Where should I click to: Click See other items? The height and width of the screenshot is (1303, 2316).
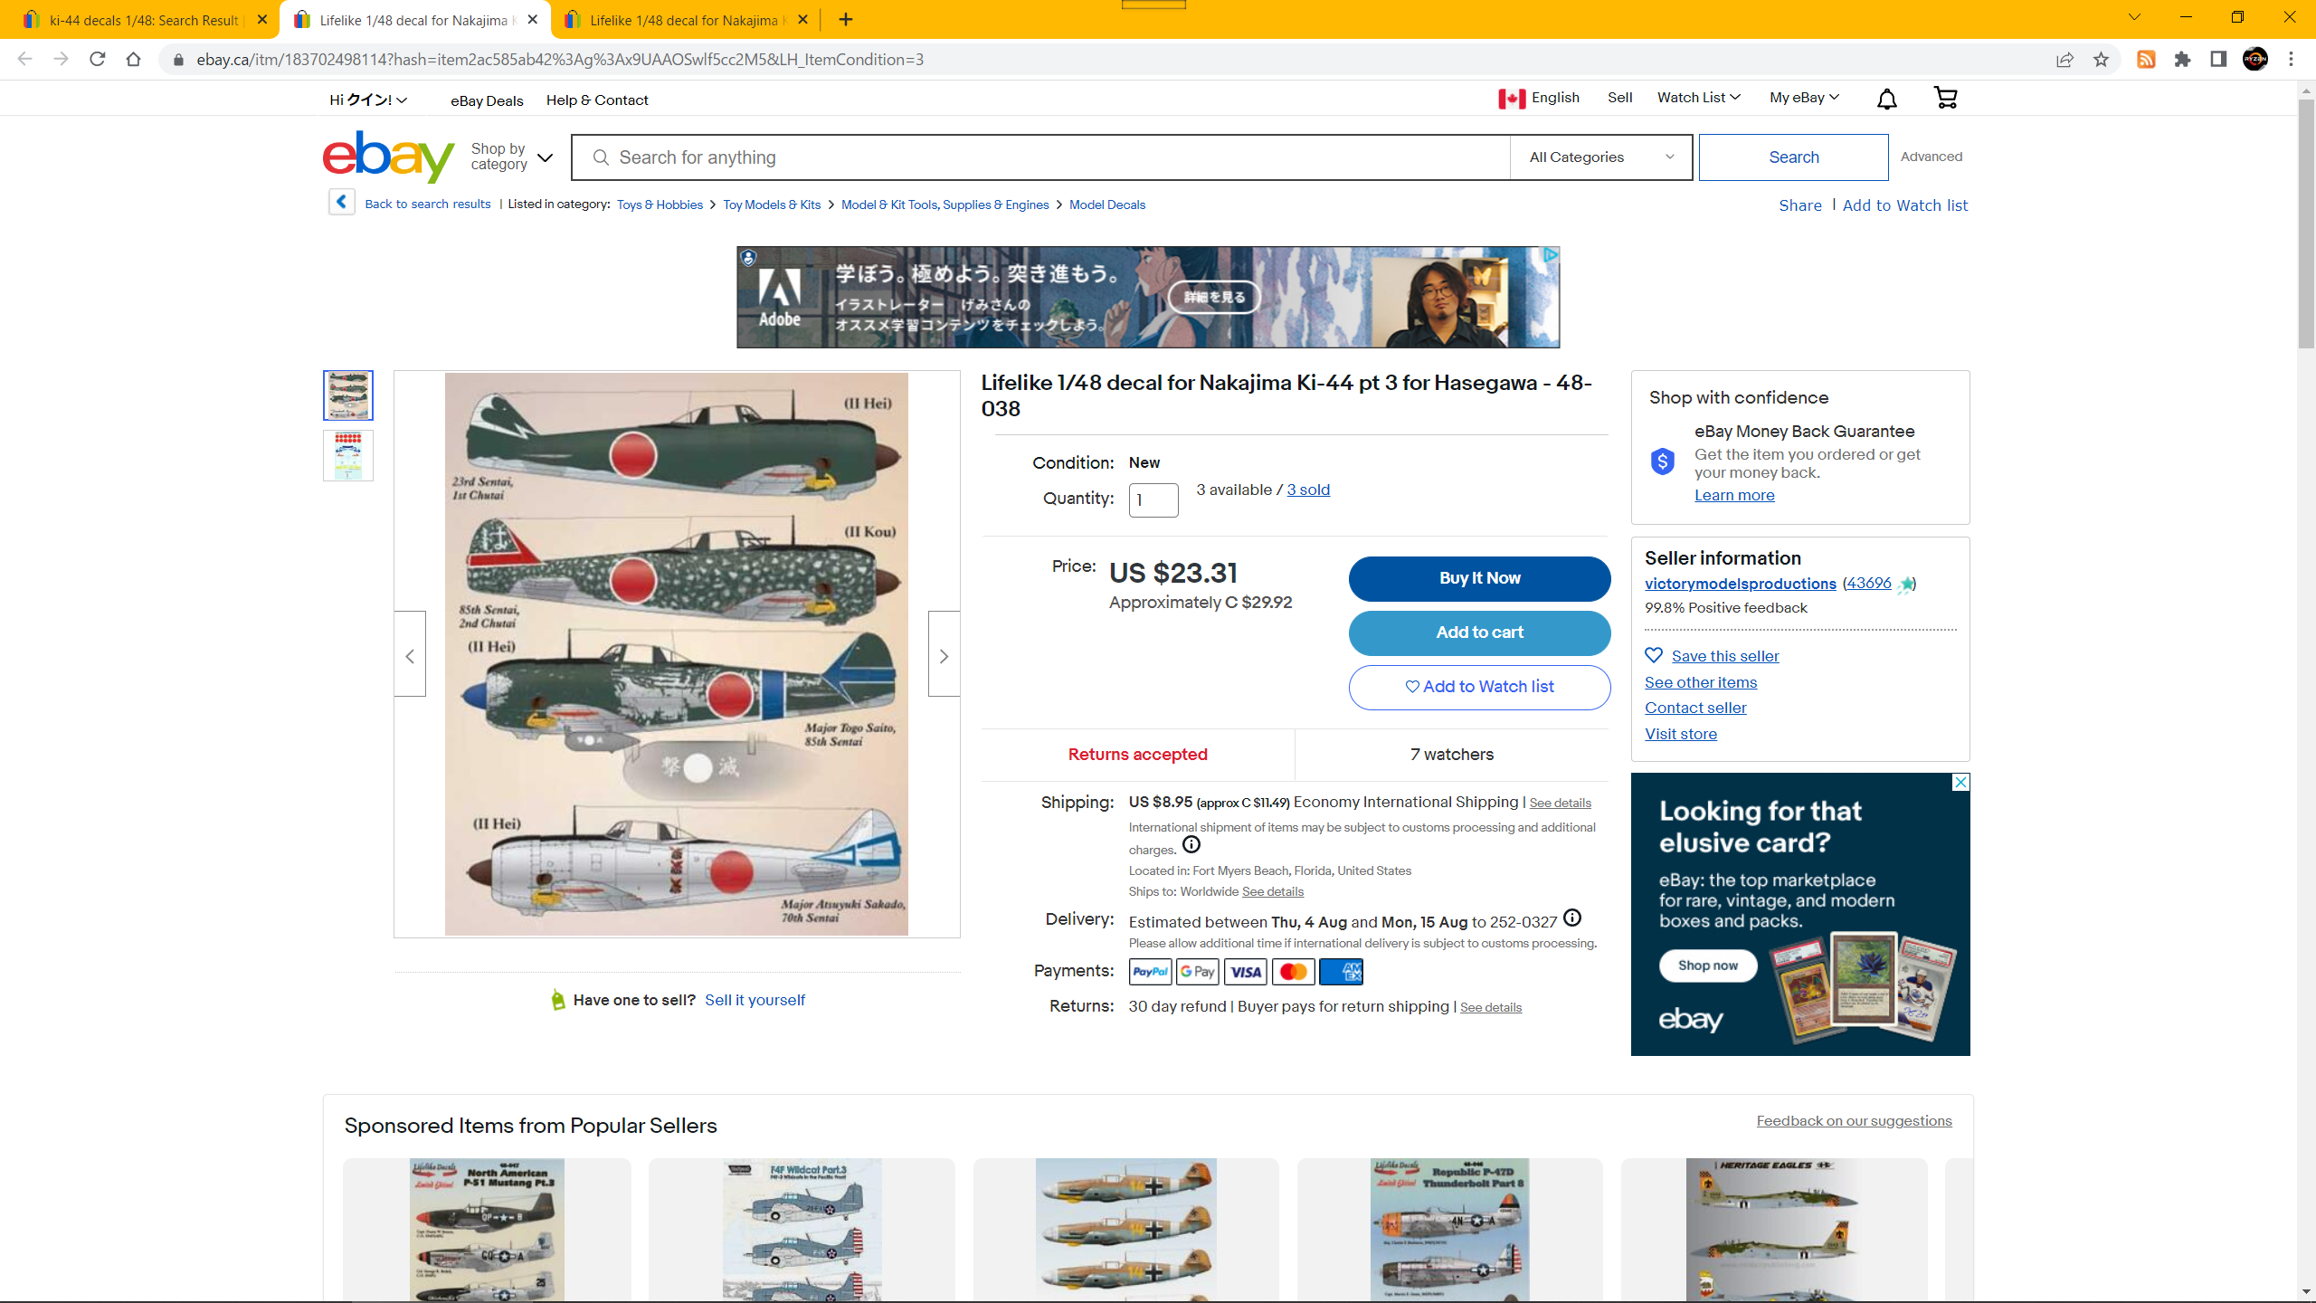pos(1701,682)
